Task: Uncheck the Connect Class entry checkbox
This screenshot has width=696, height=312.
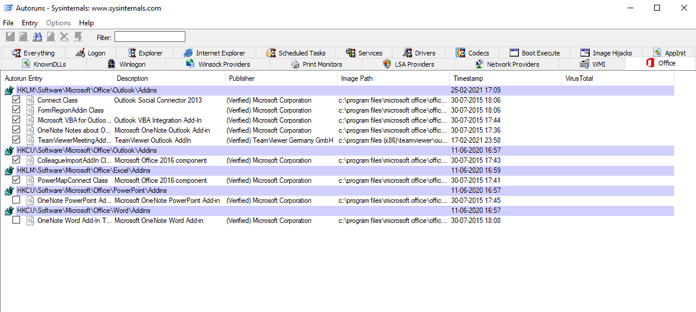Action: coord(17,100)
